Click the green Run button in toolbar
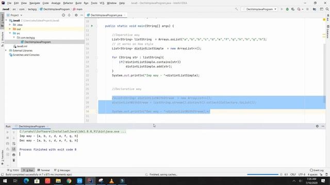The image size is (330, 185). [282, 9]
